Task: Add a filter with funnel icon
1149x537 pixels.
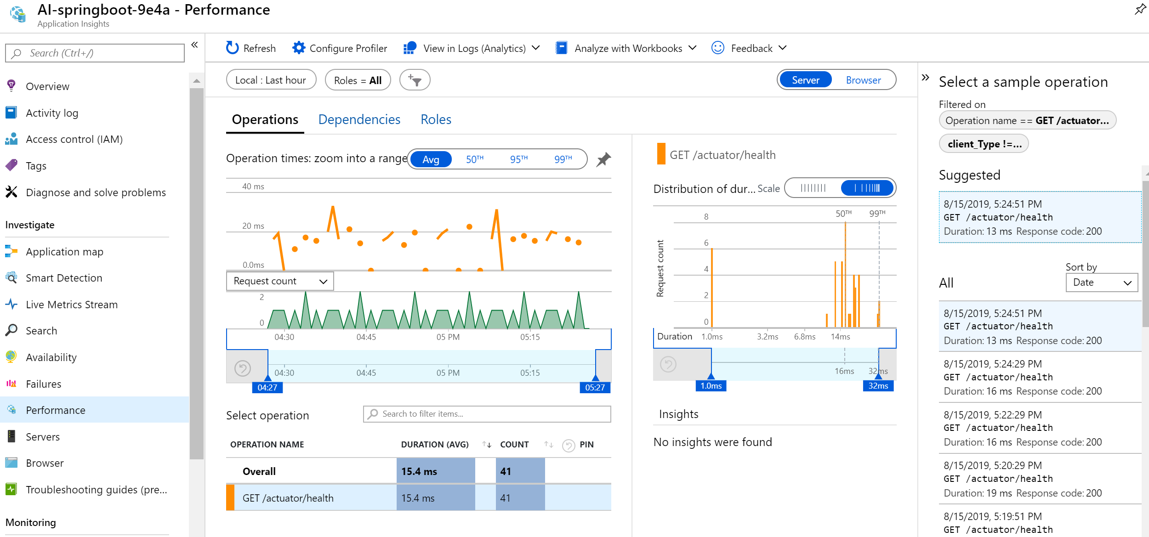Action: 415,80
